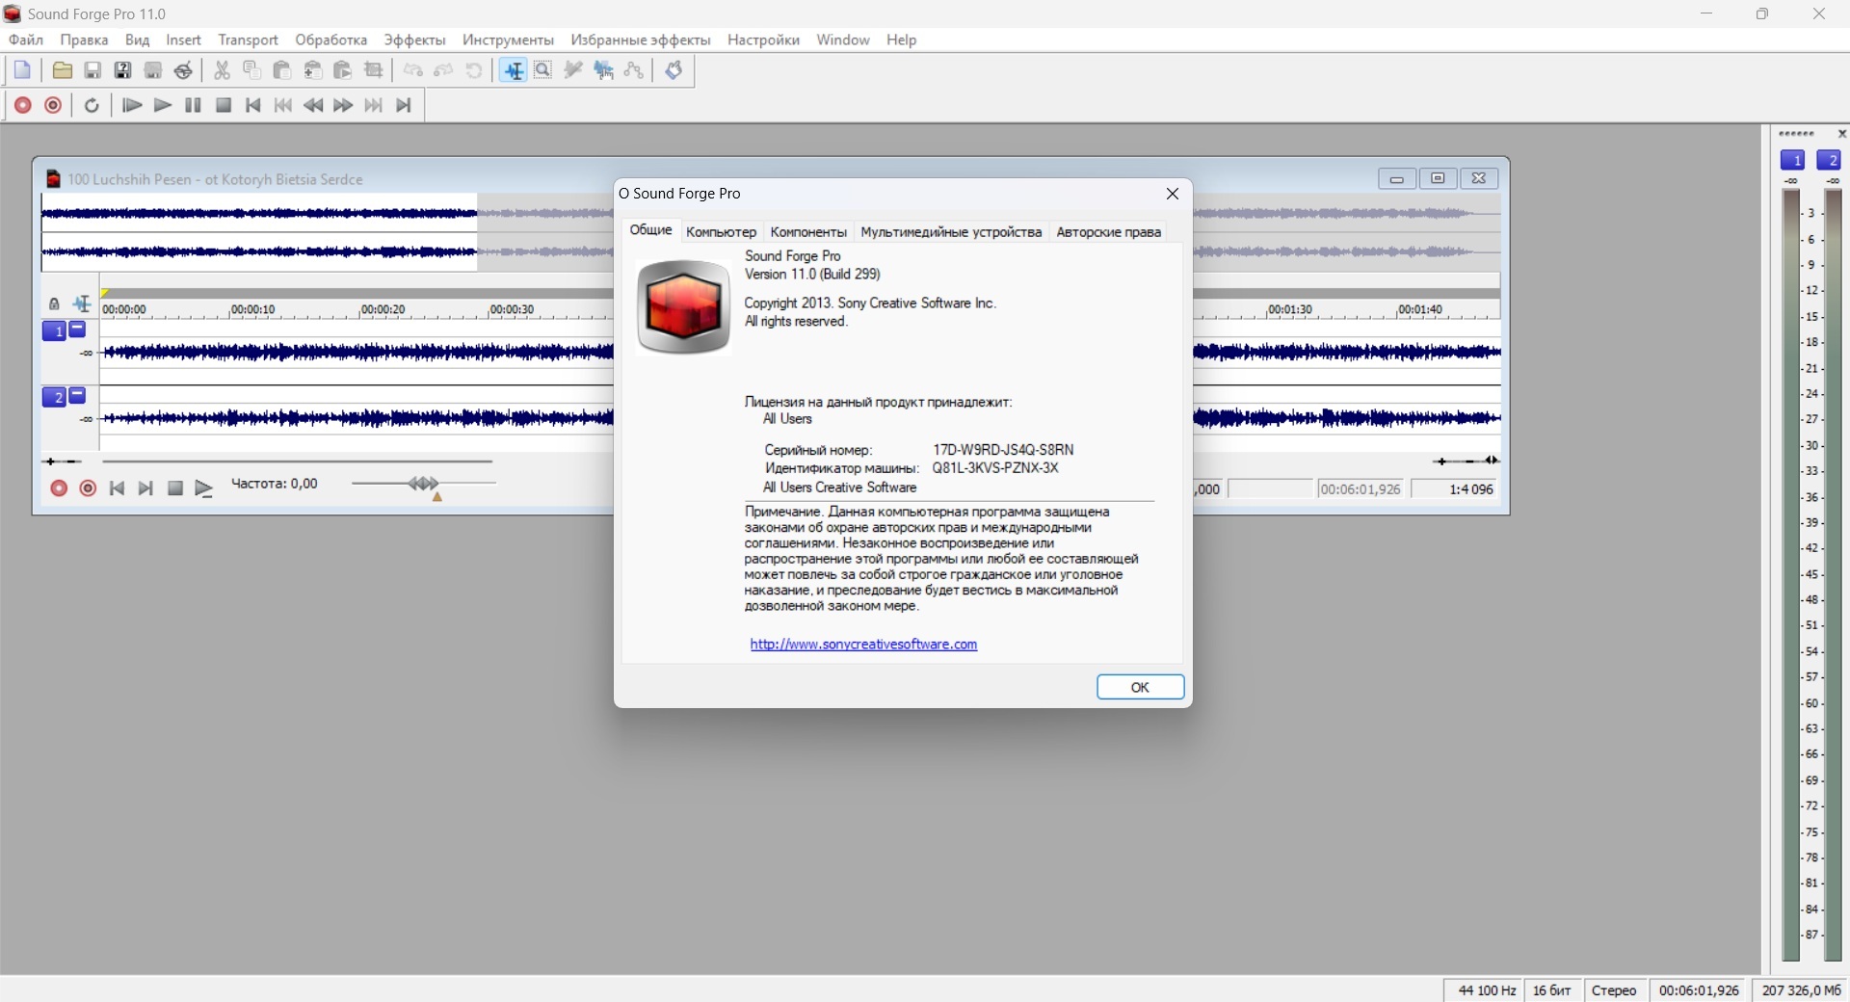Click the Redo arrow icon

tap(444, 70)
